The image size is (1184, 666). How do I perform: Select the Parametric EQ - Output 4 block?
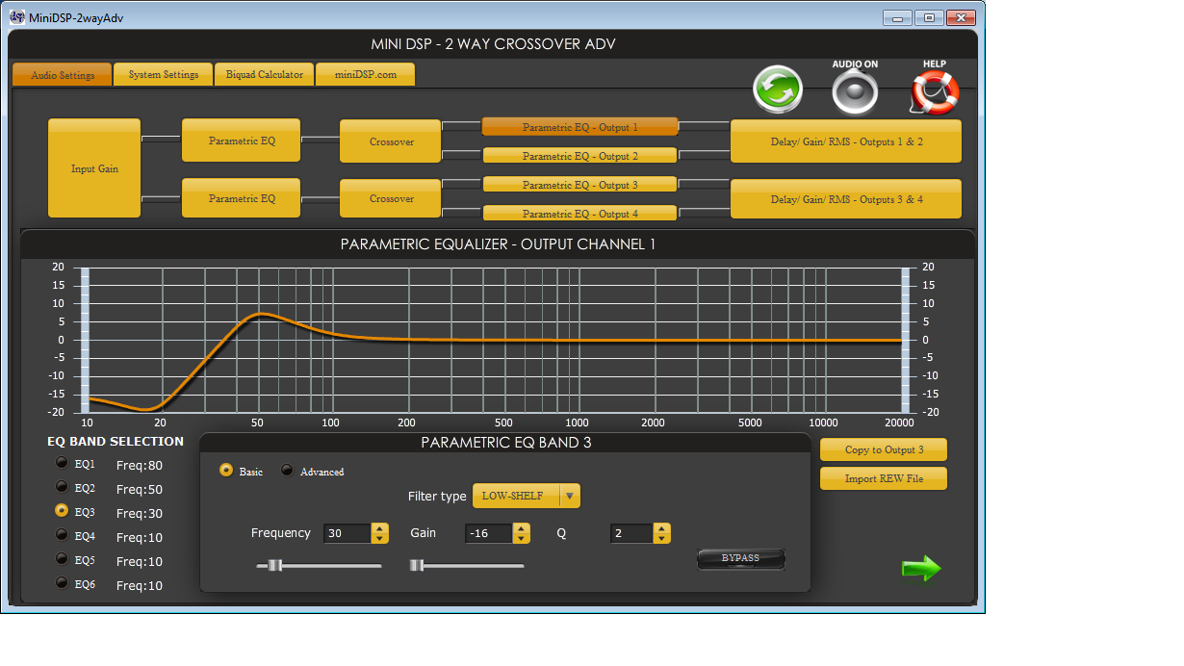[580, 214]
